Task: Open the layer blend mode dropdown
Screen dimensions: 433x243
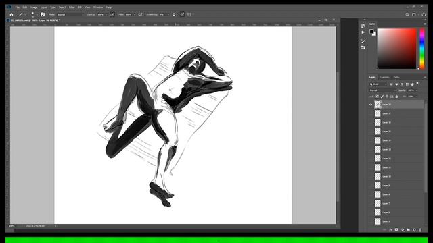Action: coord(382,90)
